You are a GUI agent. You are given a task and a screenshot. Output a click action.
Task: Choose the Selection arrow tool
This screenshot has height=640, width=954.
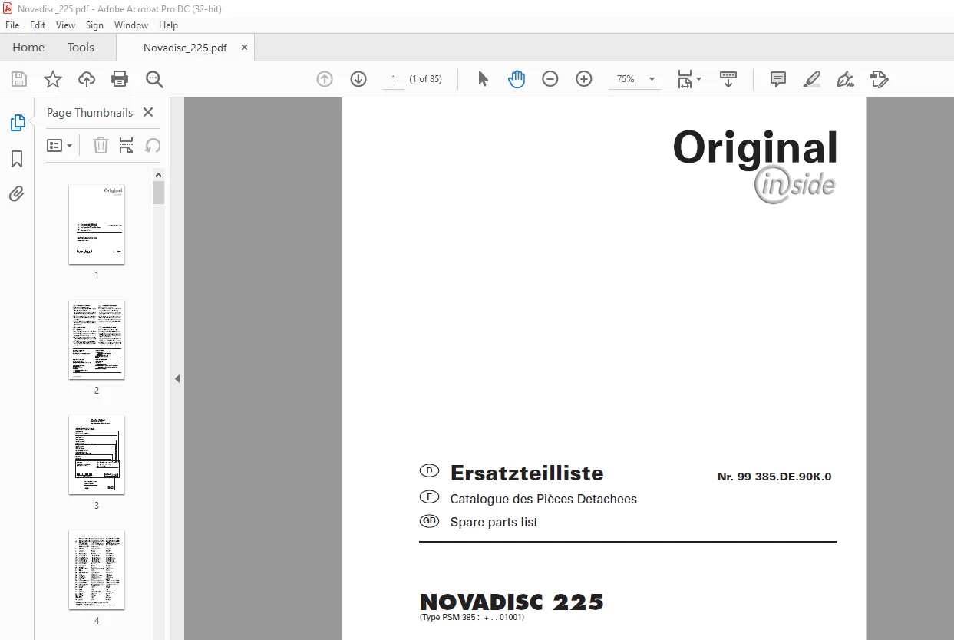[483, 79]
